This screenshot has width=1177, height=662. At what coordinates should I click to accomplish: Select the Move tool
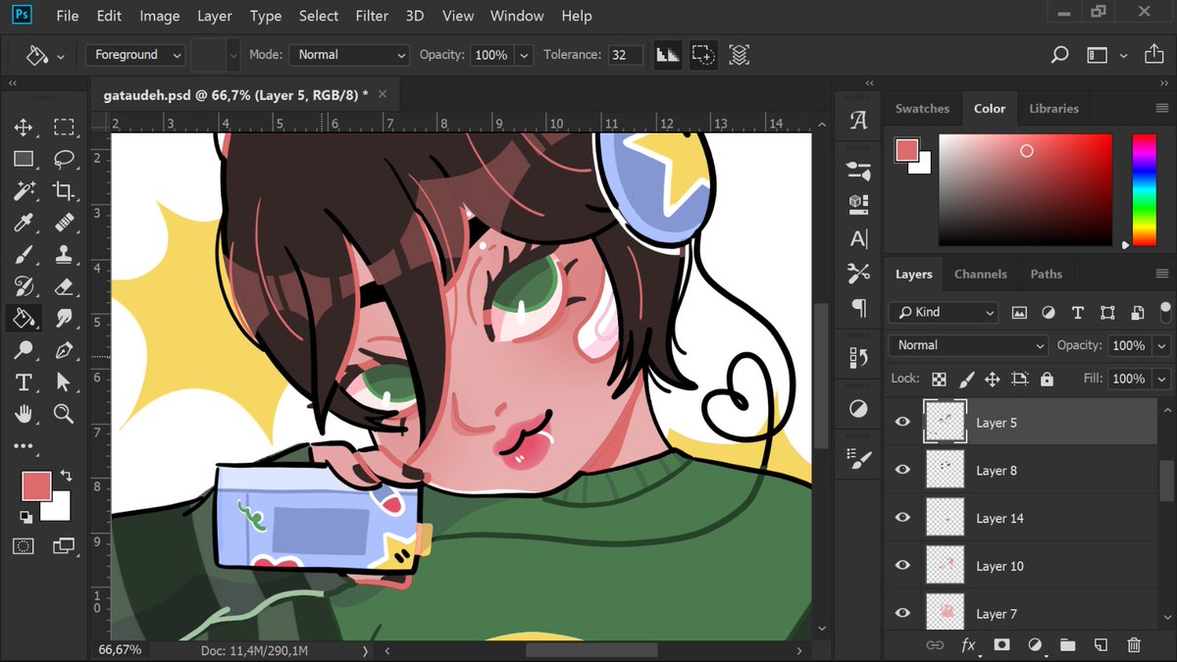tap(25, 127)
